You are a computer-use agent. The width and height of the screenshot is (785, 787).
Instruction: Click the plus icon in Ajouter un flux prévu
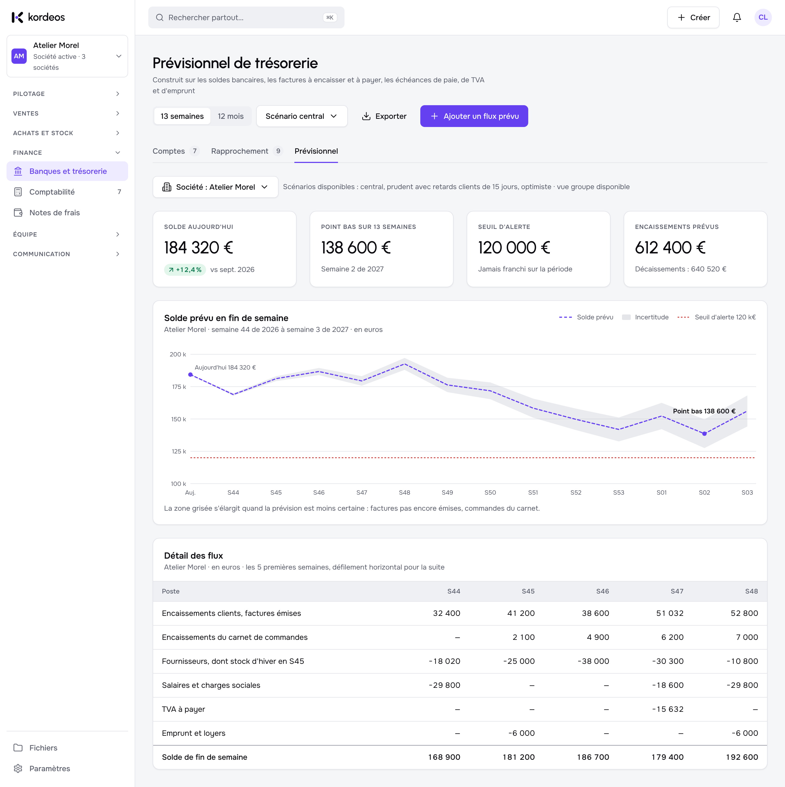click(x=434, y=116)
